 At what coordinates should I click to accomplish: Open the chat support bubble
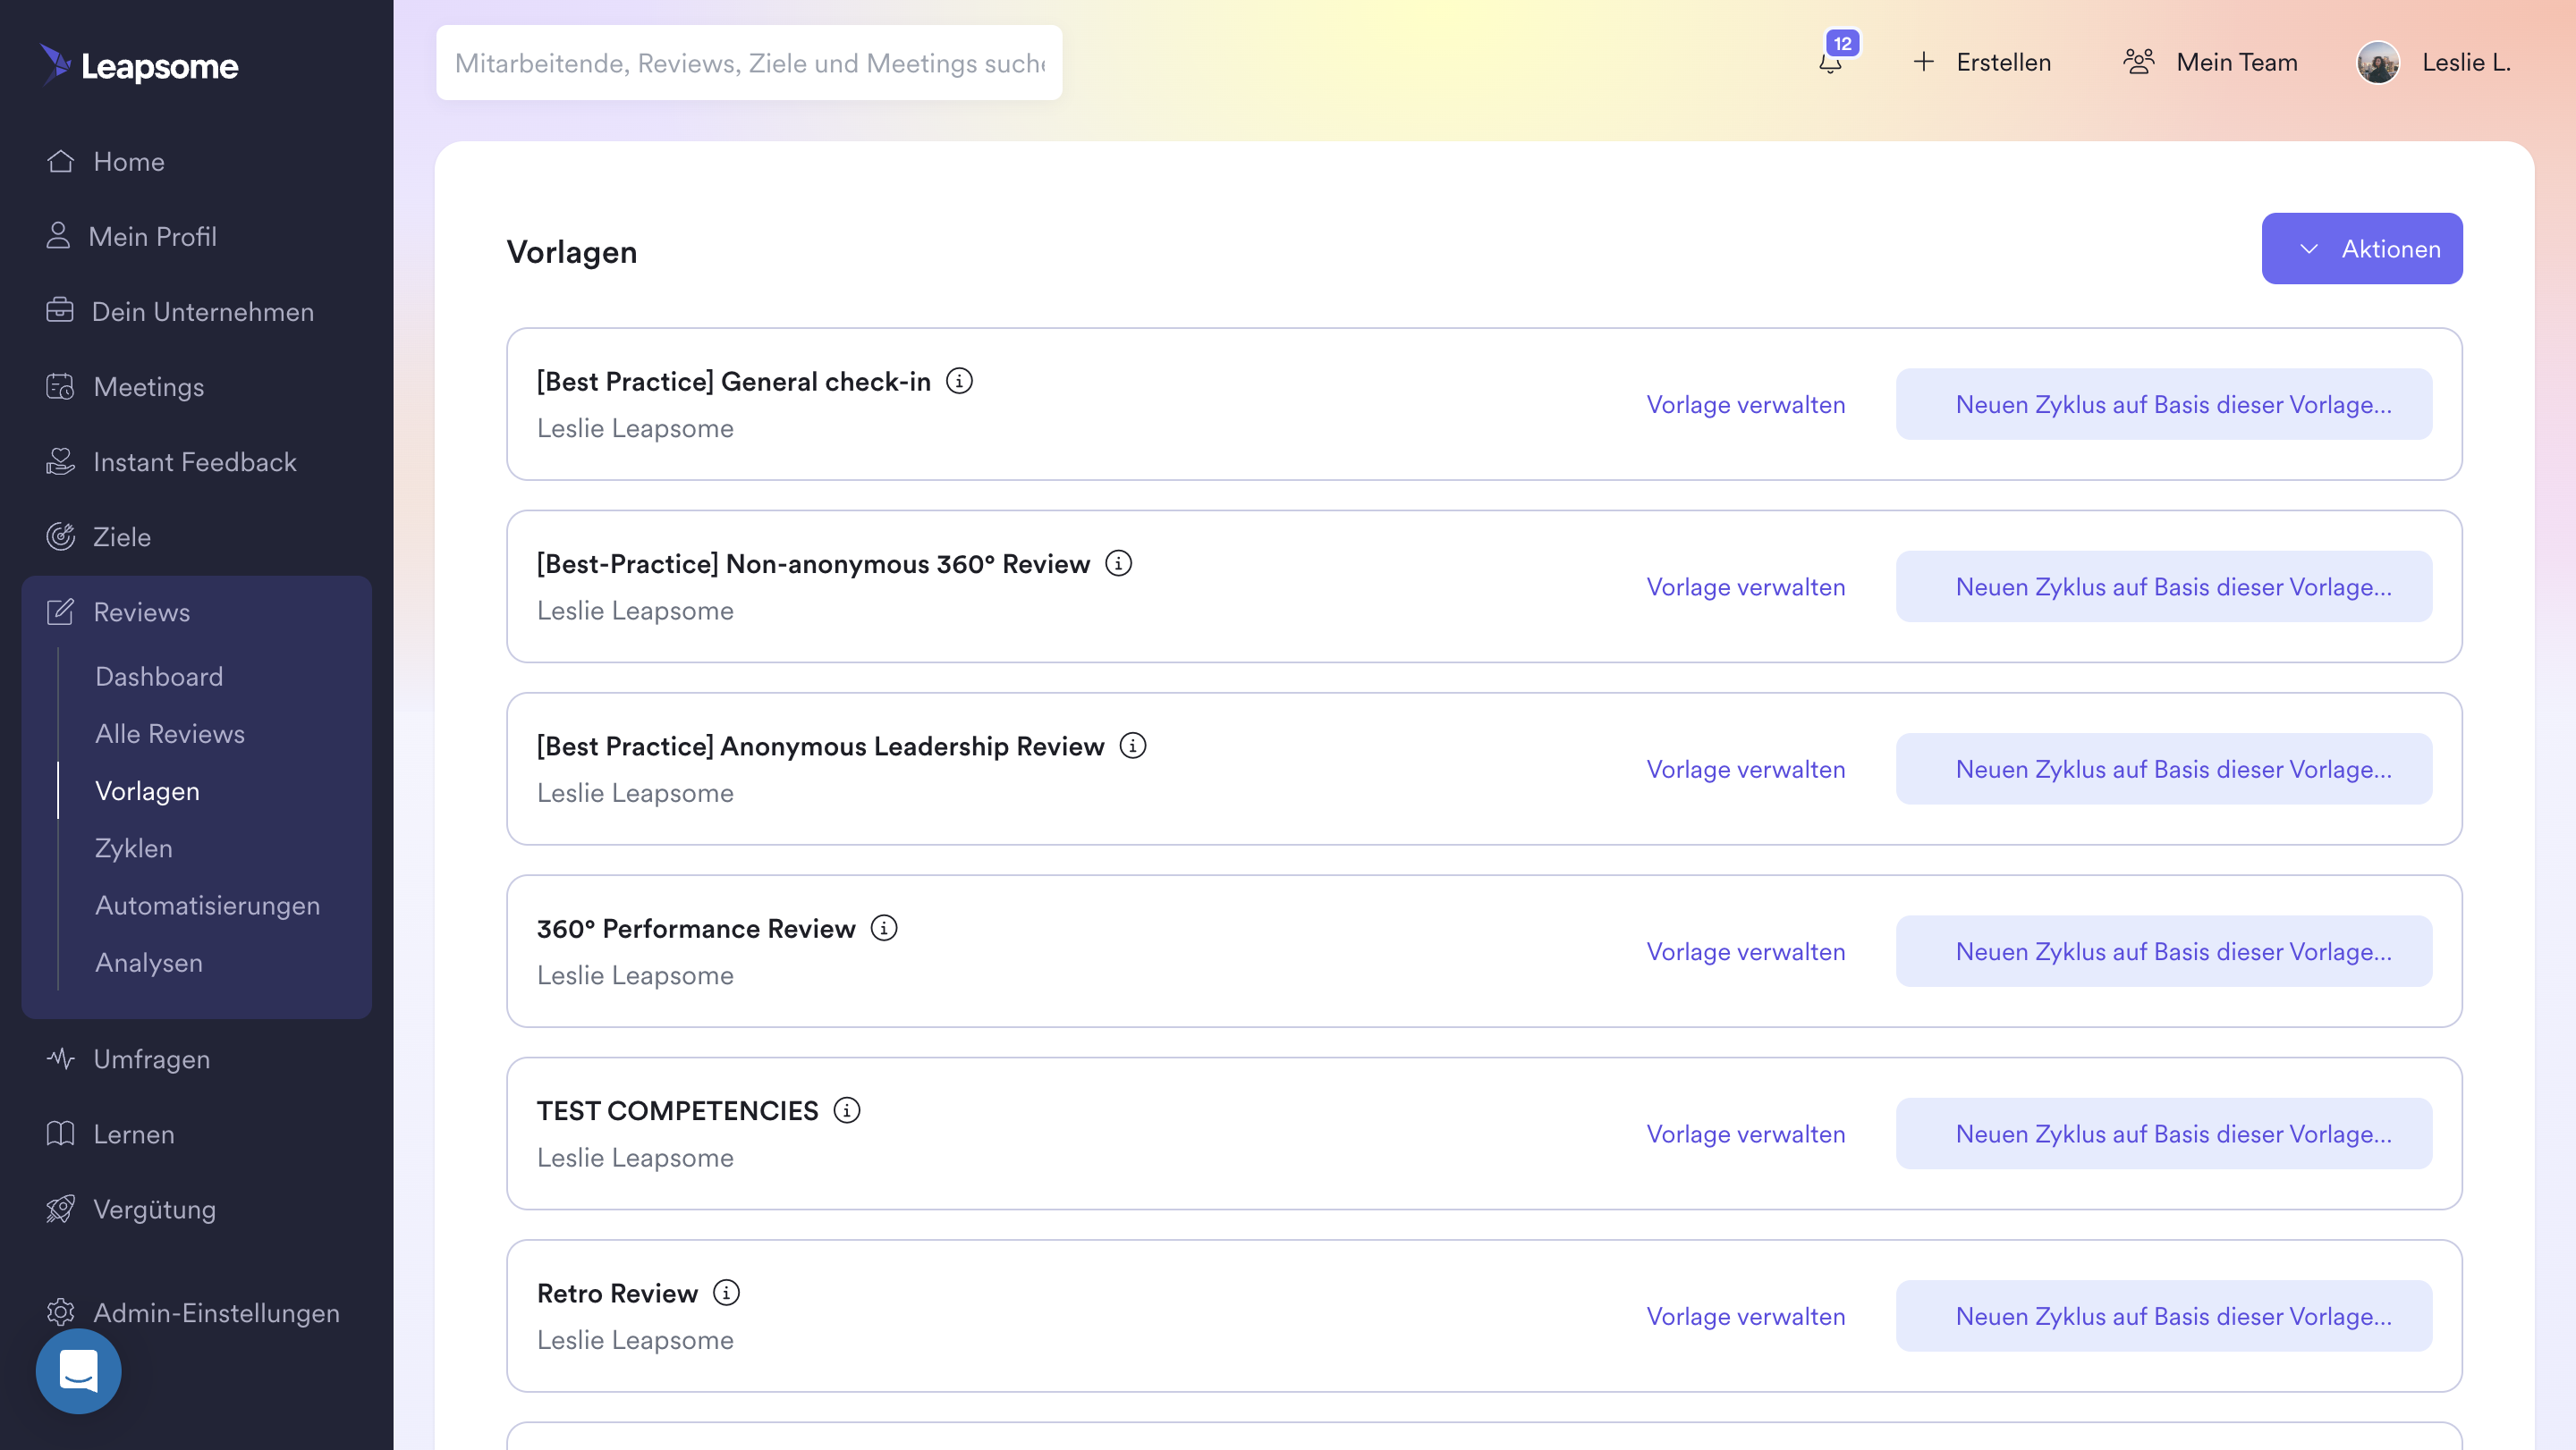(x=78, y=1371)
